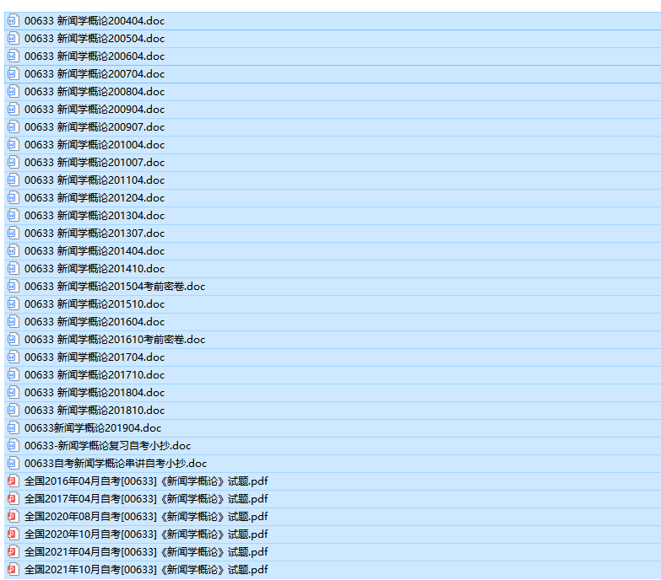661x580 pixels.
Task: Select file name 00633 新闻学概论200904.doc
Action: click(95, 109)
